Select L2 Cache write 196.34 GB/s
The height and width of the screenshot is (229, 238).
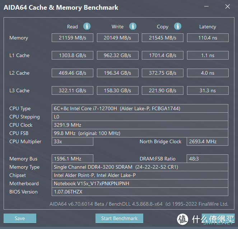(x=117, y=73)
